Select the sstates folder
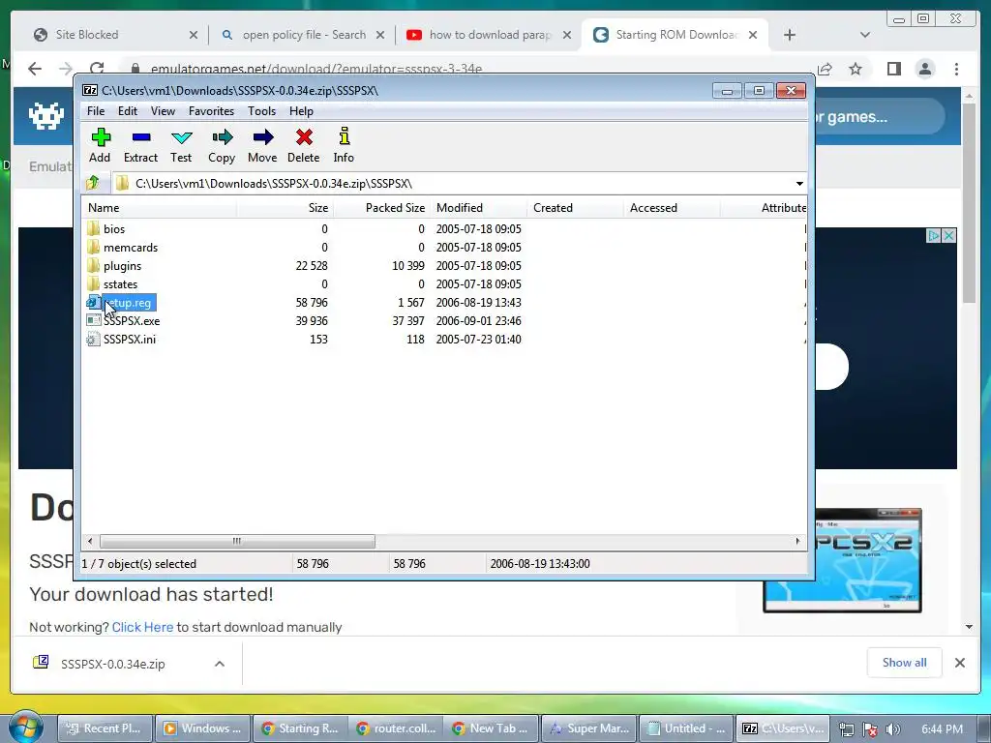991x743 pixels. 112,283
